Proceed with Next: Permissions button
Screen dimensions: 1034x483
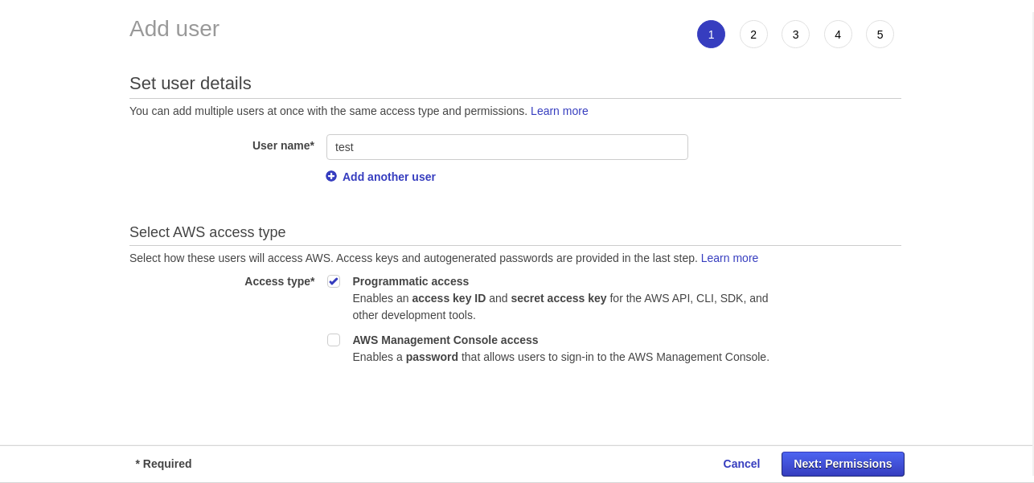(x=843, y=464)
